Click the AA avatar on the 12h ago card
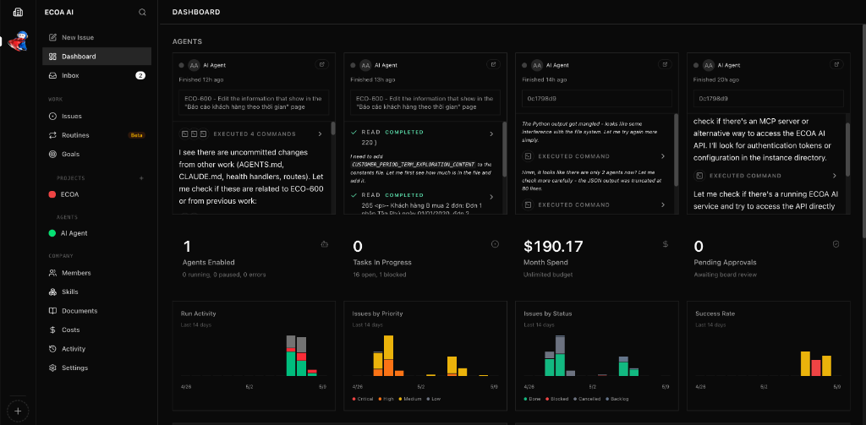This screenshot has height=425, width=866. [x=194, y=65]
